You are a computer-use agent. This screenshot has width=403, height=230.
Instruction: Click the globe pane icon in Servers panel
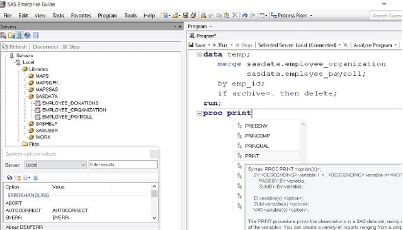[x=27, y=35]
